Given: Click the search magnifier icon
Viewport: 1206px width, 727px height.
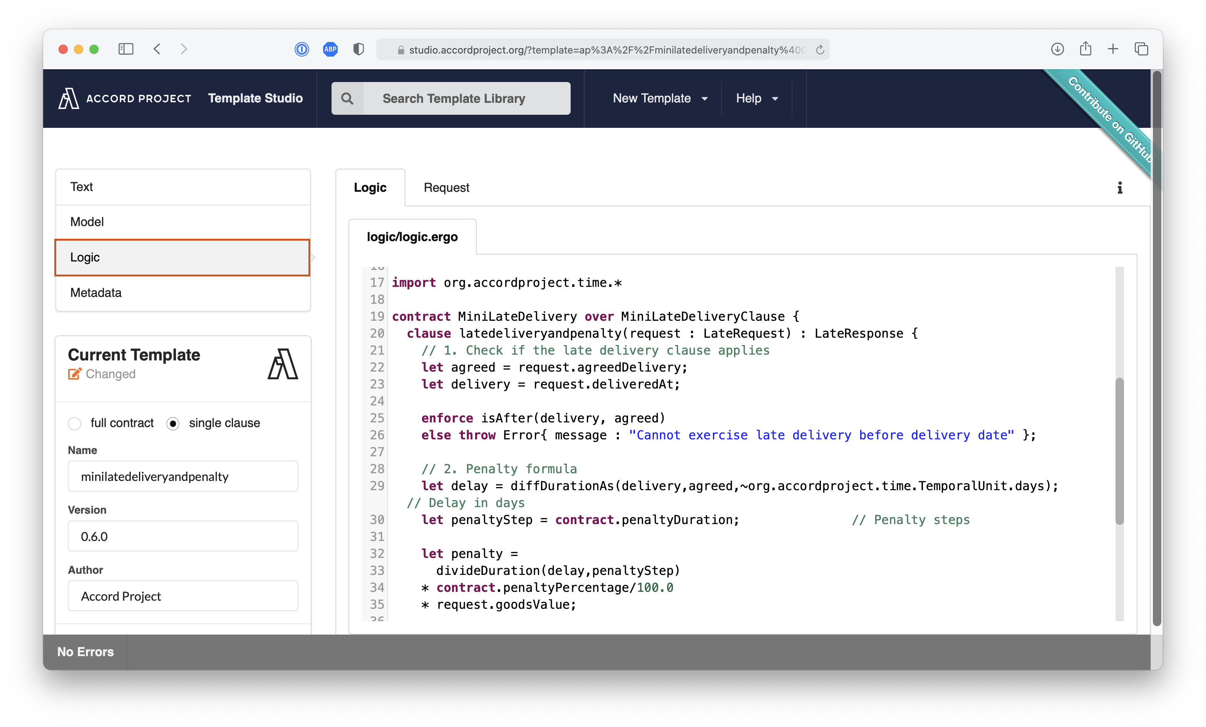Looking at the screenshot, I should pyautogui.click(x=347, y=99).
